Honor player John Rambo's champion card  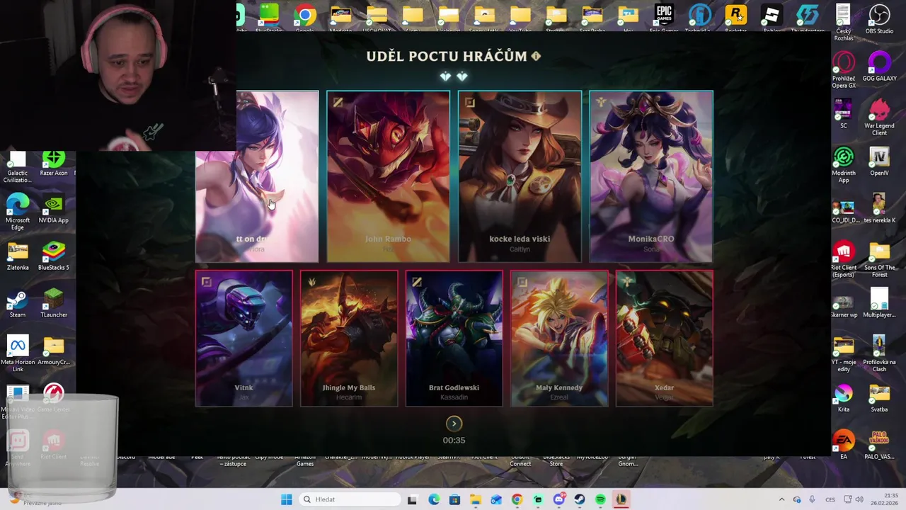[x=388, y=176]
